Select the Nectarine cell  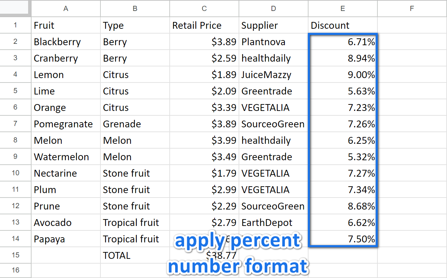66,173
